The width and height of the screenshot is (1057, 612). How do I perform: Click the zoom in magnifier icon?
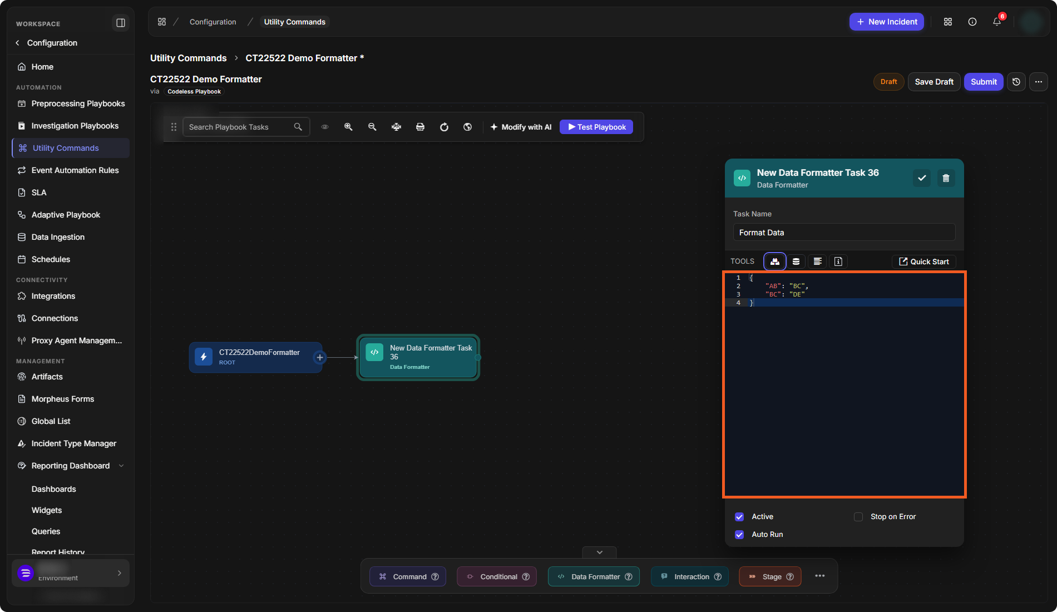coord(348,127)
